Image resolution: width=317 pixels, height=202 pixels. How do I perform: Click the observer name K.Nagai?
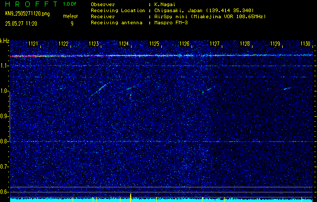(164, 5)
